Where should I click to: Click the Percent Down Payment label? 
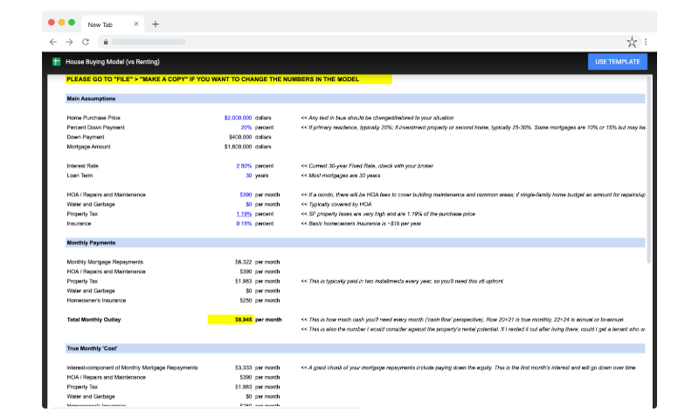click(x=96, y=127)
